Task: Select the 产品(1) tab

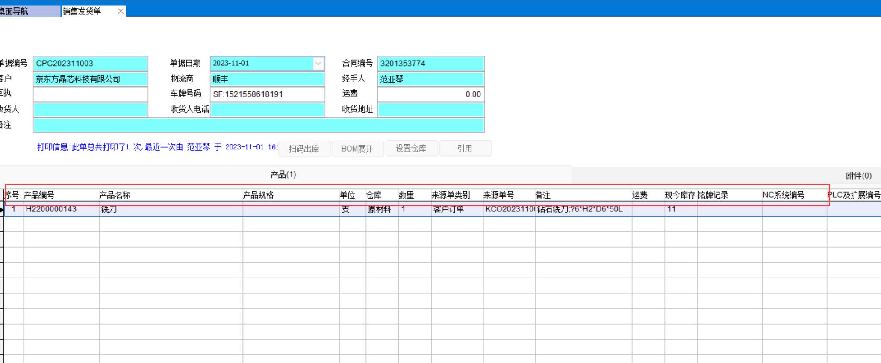Action: point(283,175)
